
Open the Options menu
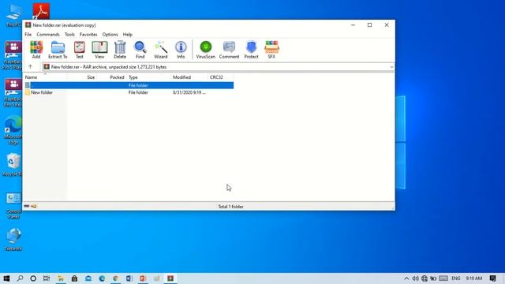[x=110, y=34]
